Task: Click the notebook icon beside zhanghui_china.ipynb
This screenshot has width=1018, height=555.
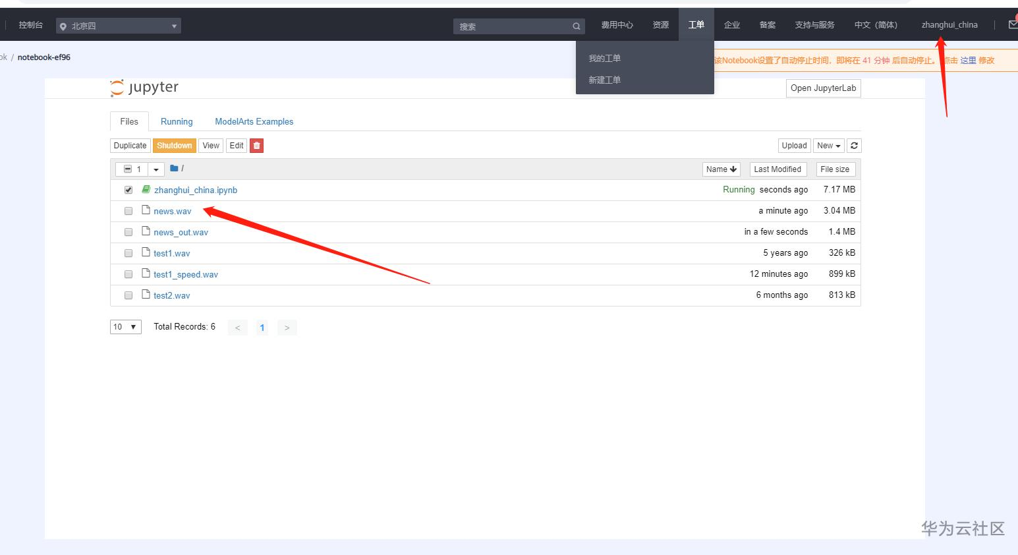Action: point(146,190)
